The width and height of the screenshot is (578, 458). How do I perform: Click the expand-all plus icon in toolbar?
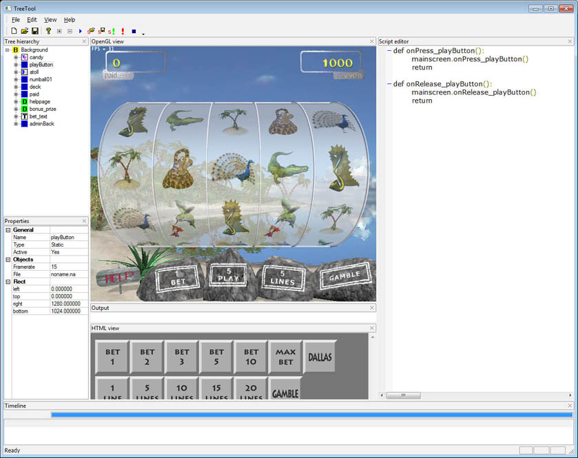(59, 31)
